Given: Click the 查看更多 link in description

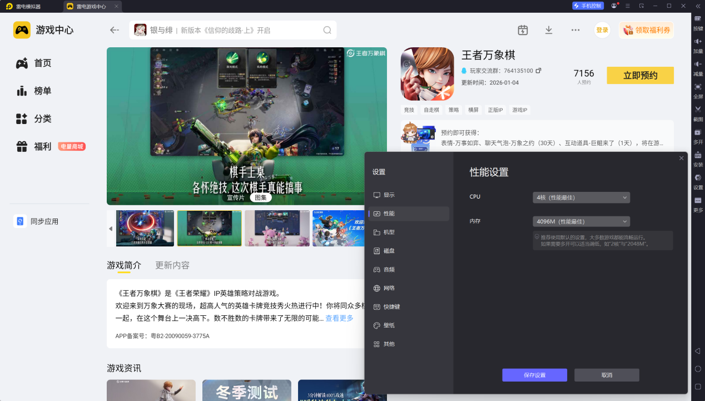Looking at the screenshot, I should coord(339,318).
